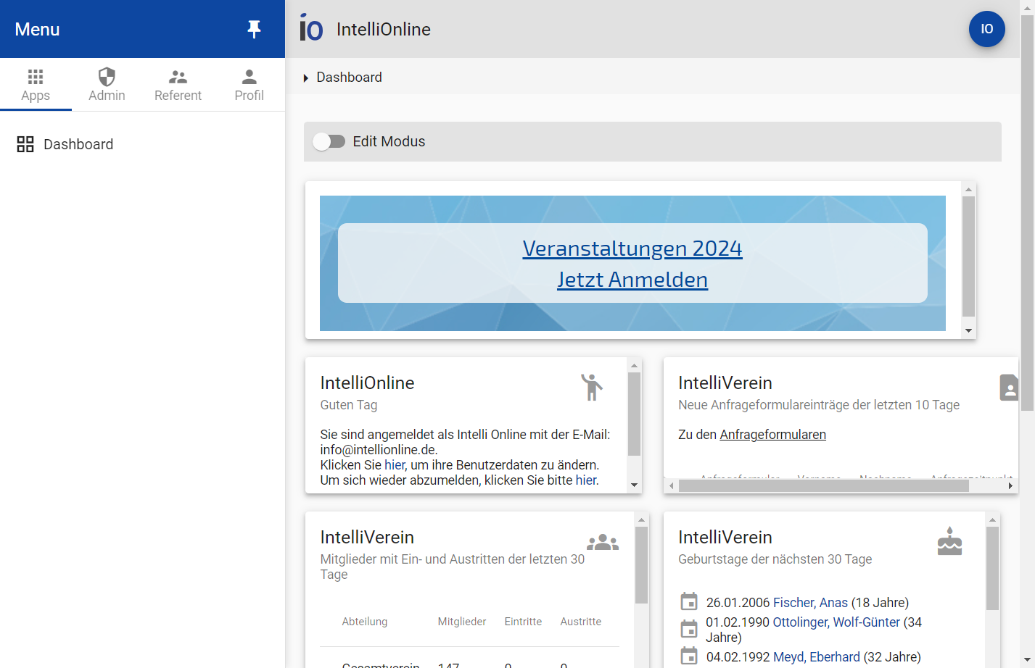The image size is (1035, 668).
Task: Click the contact card icon on the Anfrageformular card
Action: coord(1009,388)
